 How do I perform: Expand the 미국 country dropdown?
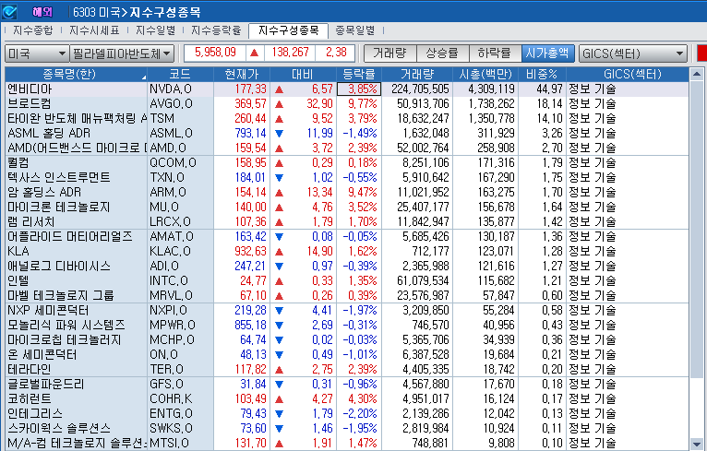click(x=37, y=53)
